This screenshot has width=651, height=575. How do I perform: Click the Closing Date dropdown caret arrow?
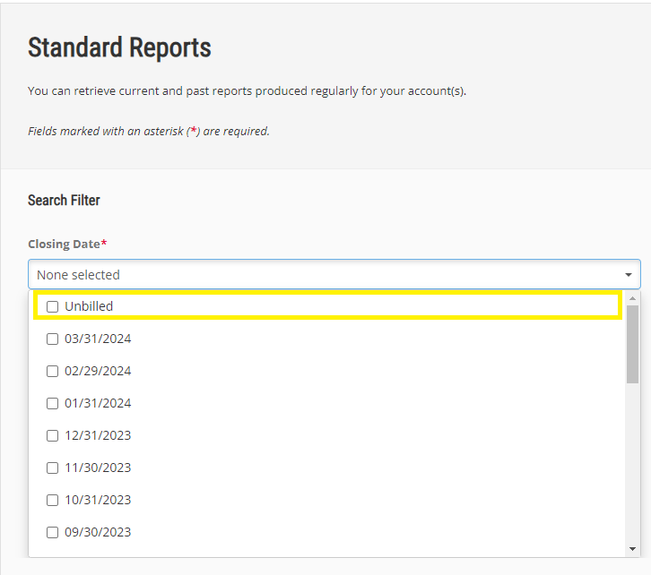pyautogui.click(x=629, y=275)
